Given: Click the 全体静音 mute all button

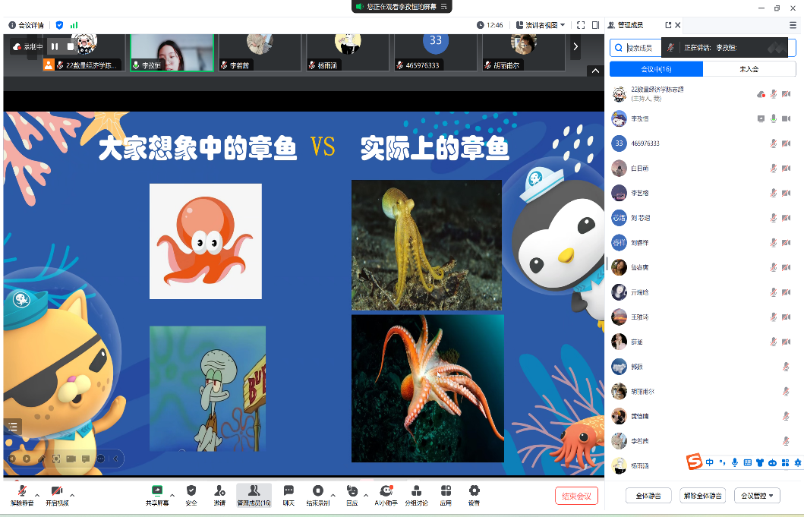Looking at the screenshot, I should pos(648,496).
